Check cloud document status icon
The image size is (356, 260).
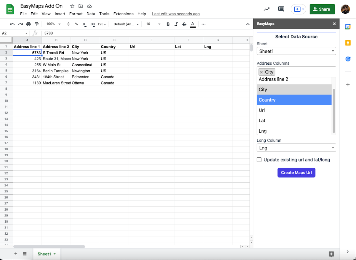tap(89, 6)
